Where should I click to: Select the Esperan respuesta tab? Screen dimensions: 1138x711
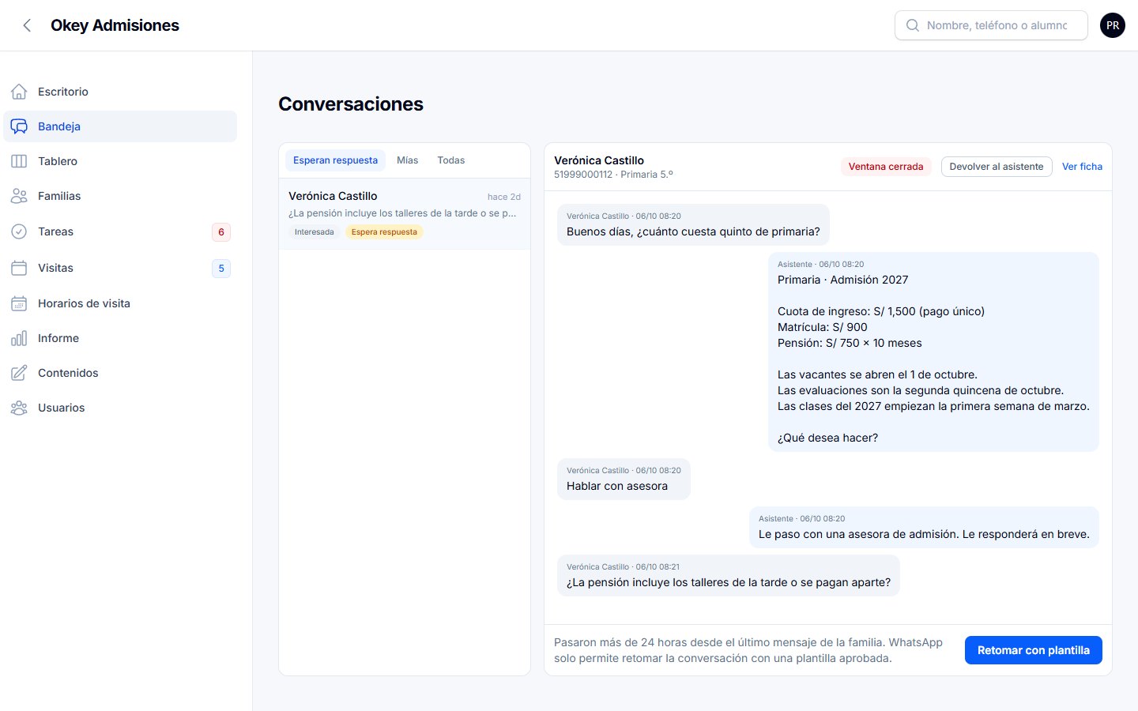(x=336, y=160)
